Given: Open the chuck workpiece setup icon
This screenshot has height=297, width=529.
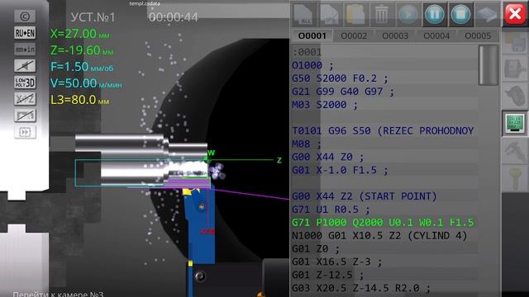Looking at the screenshot, I should [515, 69].
